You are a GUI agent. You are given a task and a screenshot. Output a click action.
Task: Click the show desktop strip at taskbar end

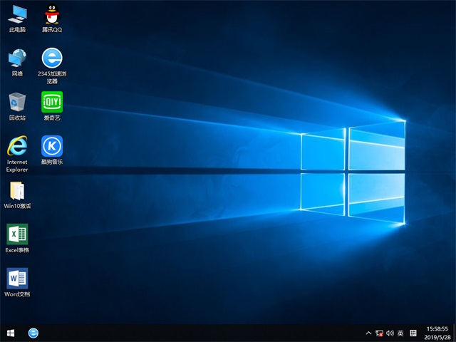click(x=455, y=333)
